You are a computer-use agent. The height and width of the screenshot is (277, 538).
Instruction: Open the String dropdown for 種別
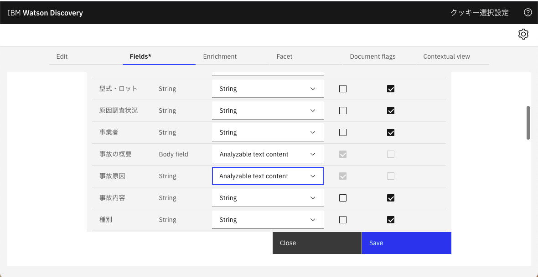[268, 220]
